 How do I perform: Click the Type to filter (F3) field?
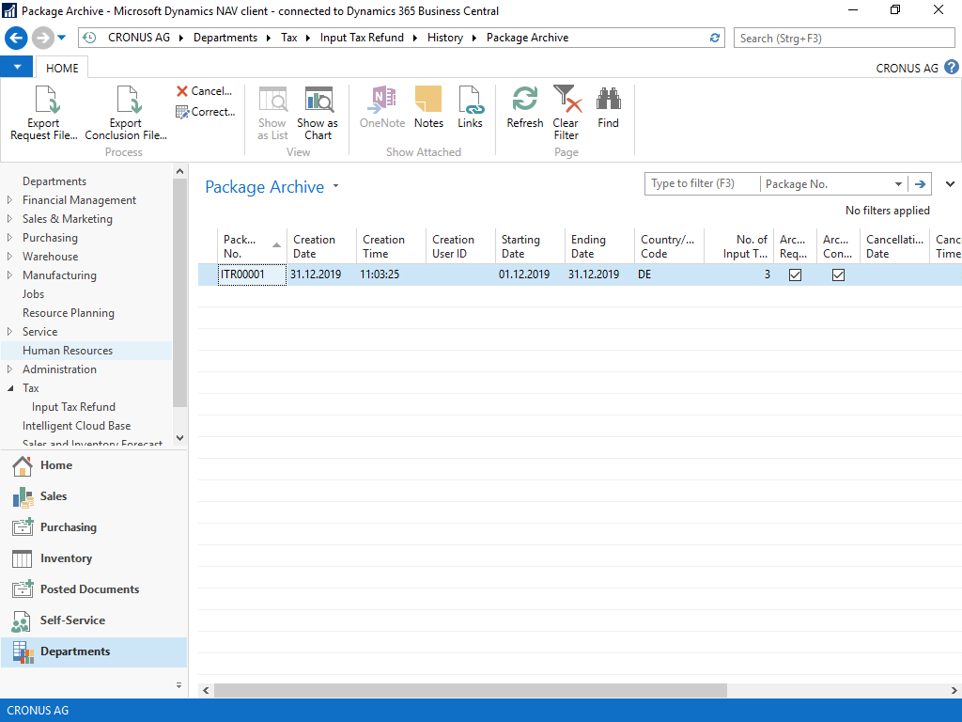702,183
